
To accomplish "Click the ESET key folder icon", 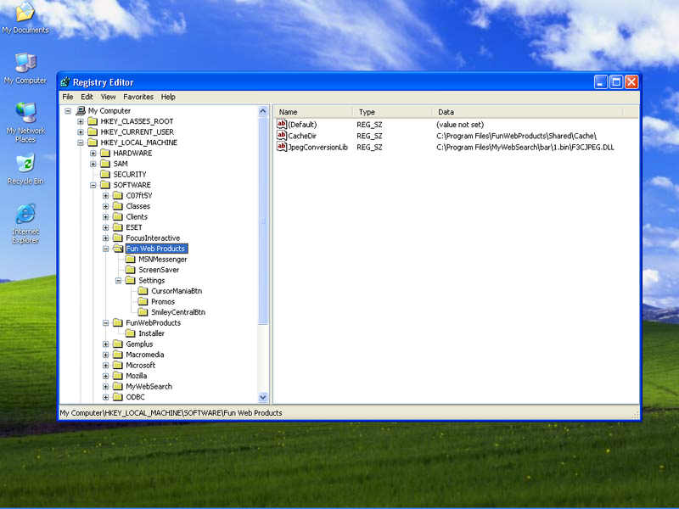I will [x=118, y=227].
